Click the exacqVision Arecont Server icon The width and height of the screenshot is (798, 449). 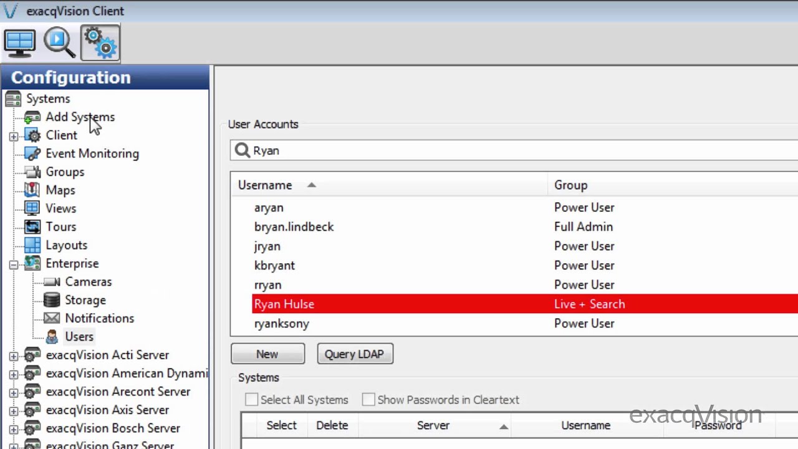pyautogui.click(x=32, y=392)
